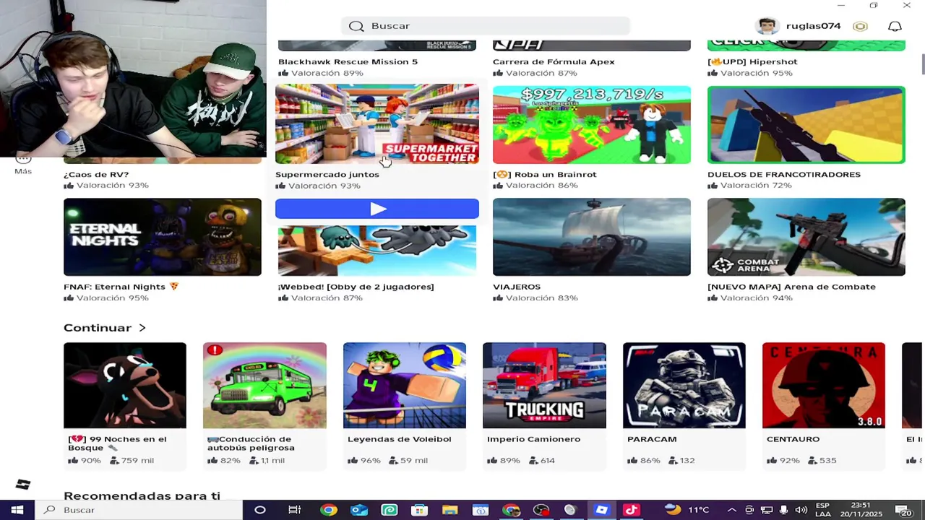Click the [NUEVO MAPA] Arena de Combate title
Viewport: 925px width, 520px height.
[x=791, y=287]
